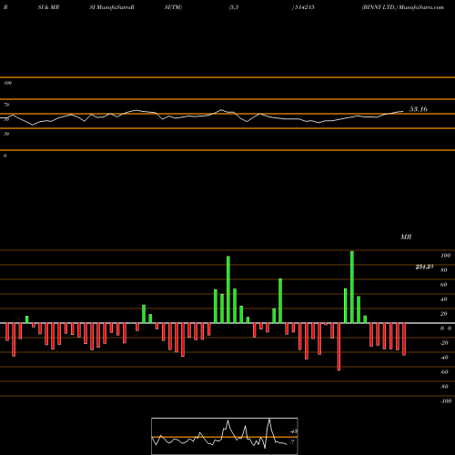Click the 80 label on MR right axis
This screenshot has height=455, width=455.
[x=444, y=270]
